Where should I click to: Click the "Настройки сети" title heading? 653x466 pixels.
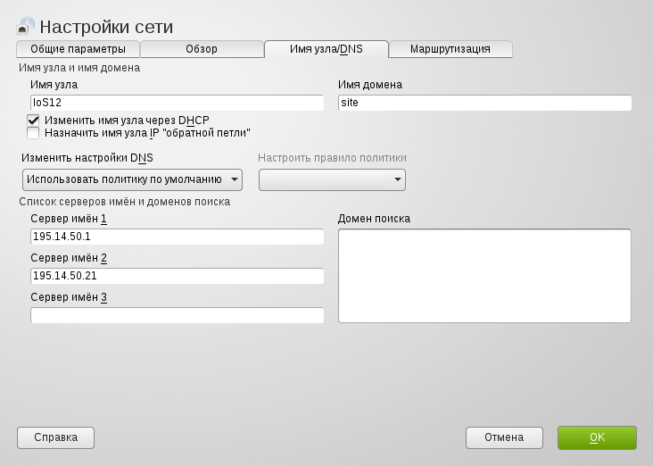tap(106, 27)
